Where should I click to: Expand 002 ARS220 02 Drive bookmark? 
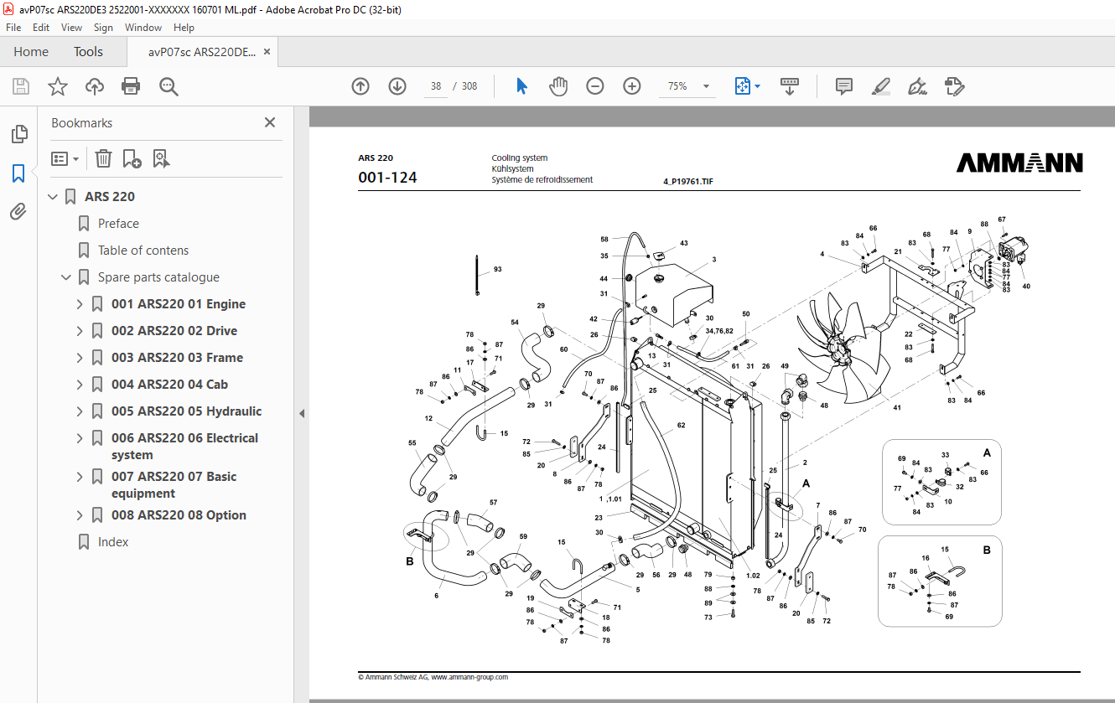click(x=80, y=331)
